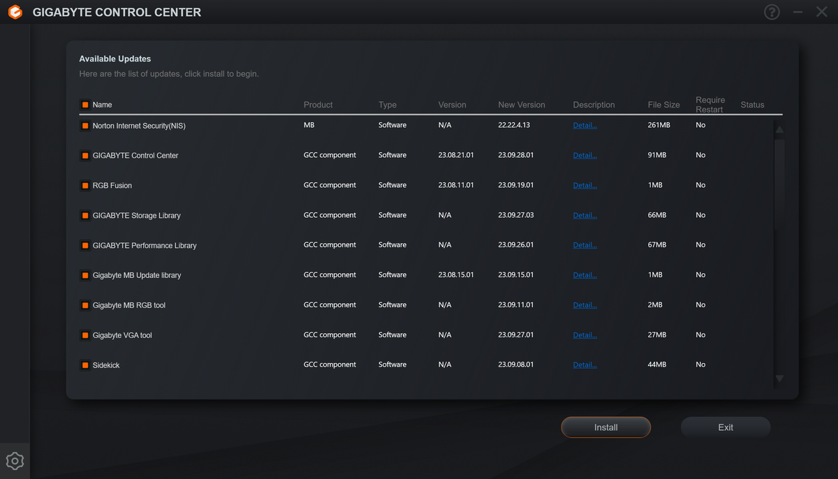The image size is (838, 479).
Task: Toggle GIGABYTE Storage Library checkbox
Action: pyautogui.click(x=84, y=216)
